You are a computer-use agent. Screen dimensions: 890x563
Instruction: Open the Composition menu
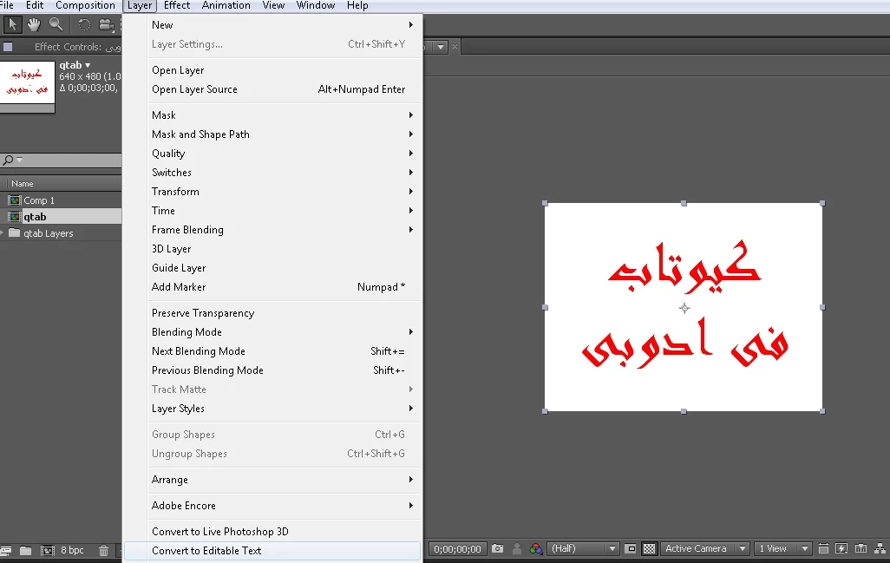(x=85, y=6)
